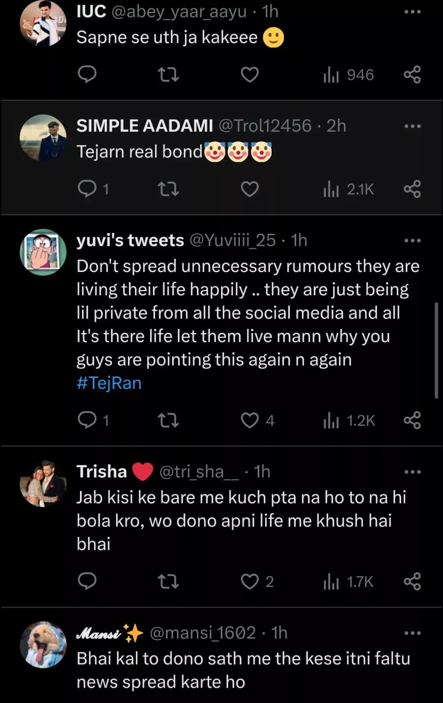The width and height of the screenshot is (443, 703).
Task: Open more options for IUC's tweet
Action: pos(412,12)
